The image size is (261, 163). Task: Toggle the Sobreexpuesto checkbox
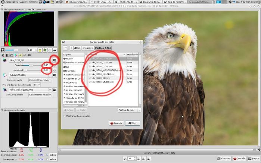(47, 155)
